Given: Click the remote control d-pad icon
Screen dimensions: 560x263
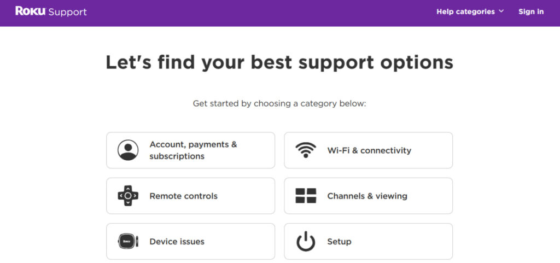Looking at the screenshot, I should coord(128,196).
